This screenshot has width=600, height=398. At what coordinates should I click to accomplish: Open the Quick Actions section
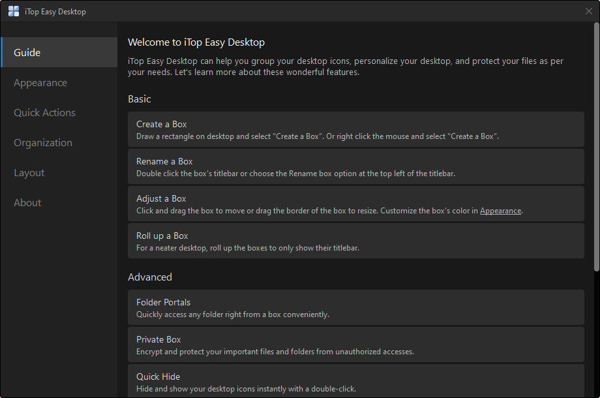(44, 113)
